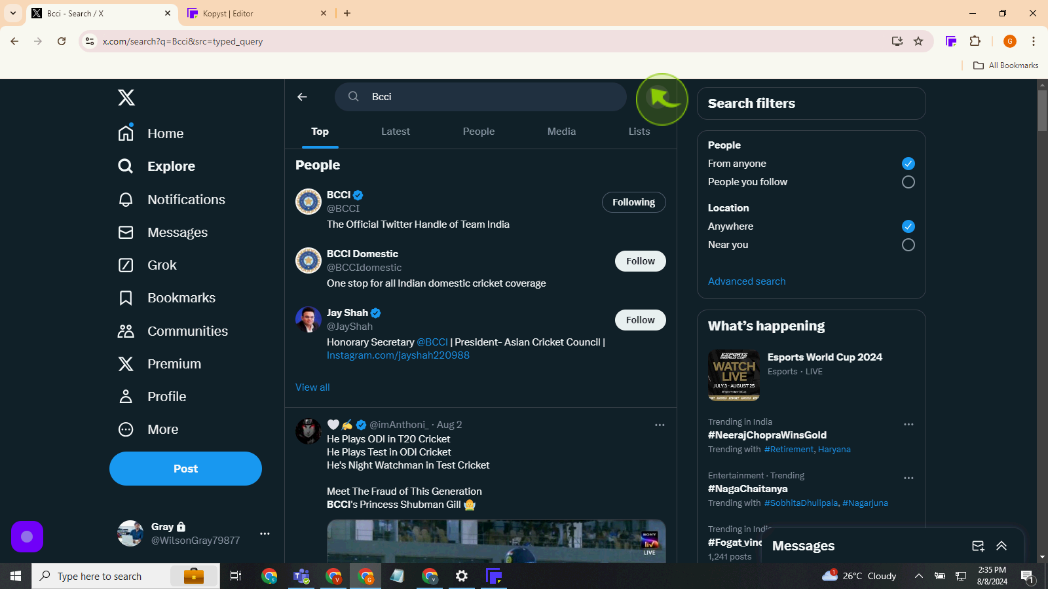Bookmark this page with star icon

[x=918, y=41]
